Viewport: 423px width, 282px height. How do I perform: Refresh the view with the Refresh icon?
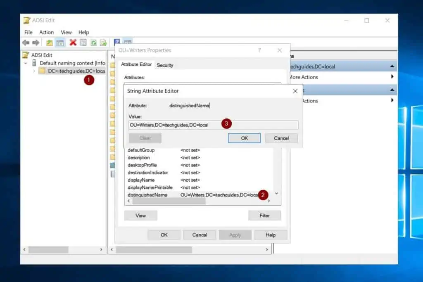93,42
